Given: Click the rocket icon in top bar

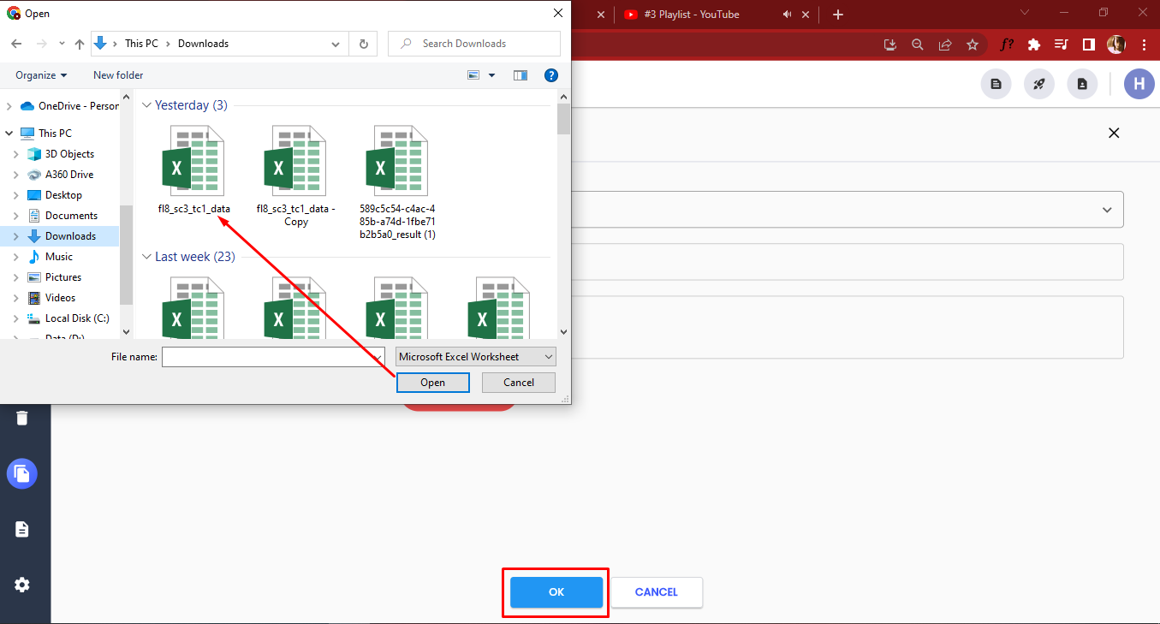Looking at the screenshot, I should (x=1038, y=84).
